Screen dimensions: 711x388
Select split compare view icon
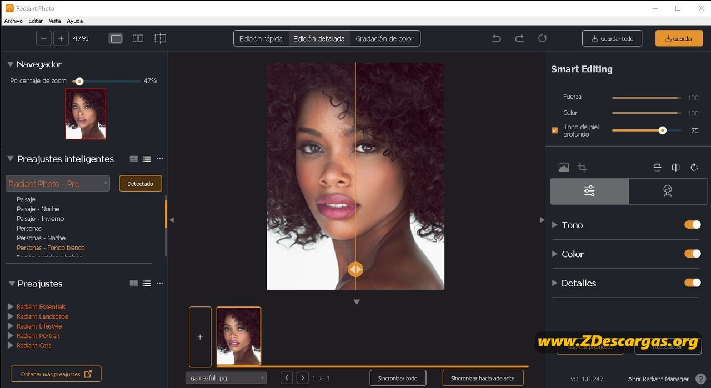point(161,38)
